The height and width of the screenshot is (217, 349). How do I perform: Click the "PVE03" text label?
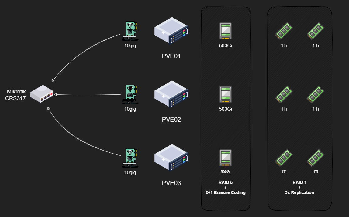pyautogui.click(x=171, y=183)
